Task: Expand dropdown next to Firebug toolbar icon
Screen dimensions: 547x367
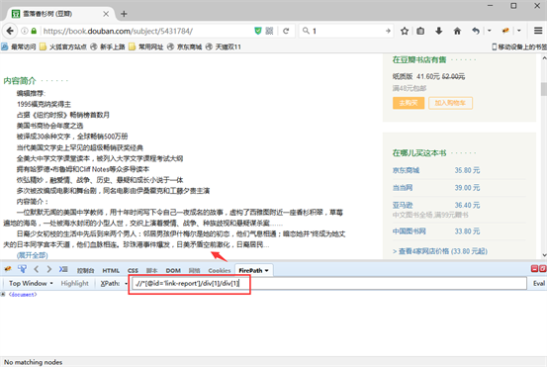Action: point(518,31)
